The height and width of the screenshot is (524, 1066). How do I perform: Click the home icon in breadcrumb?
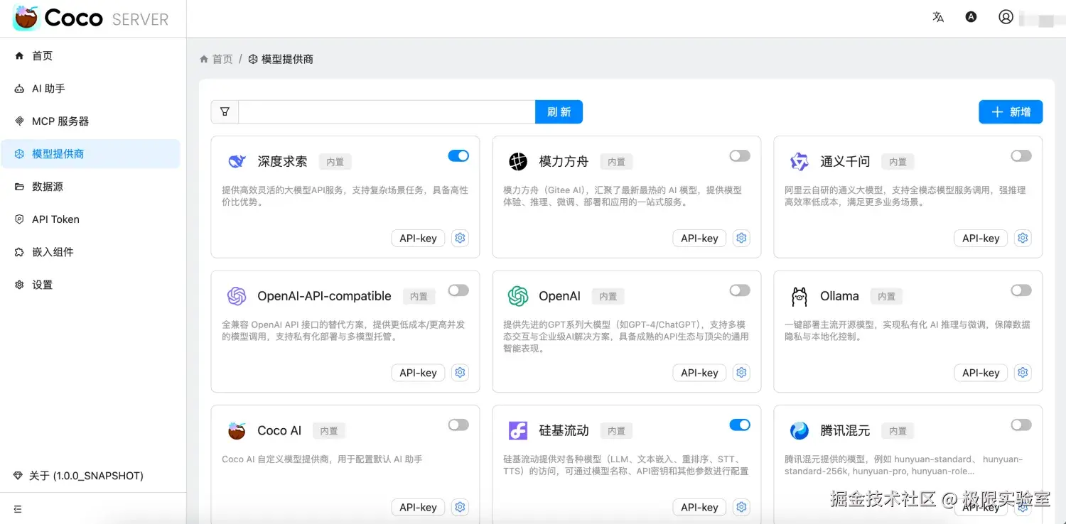click(x=204, y=59)
